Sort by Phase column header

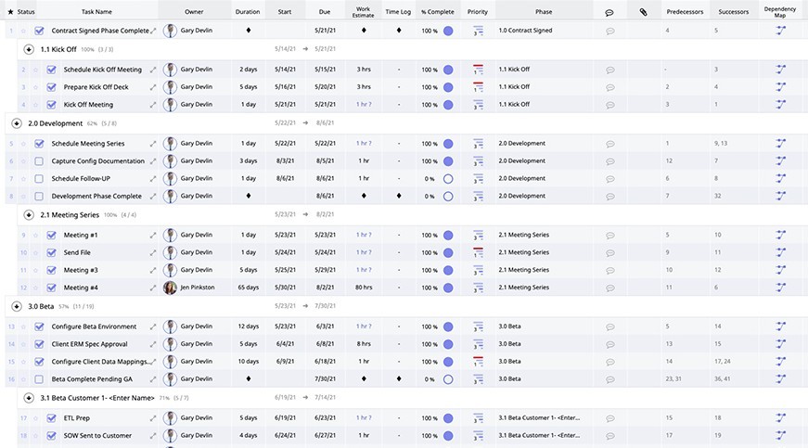click(x=544, y=12)
